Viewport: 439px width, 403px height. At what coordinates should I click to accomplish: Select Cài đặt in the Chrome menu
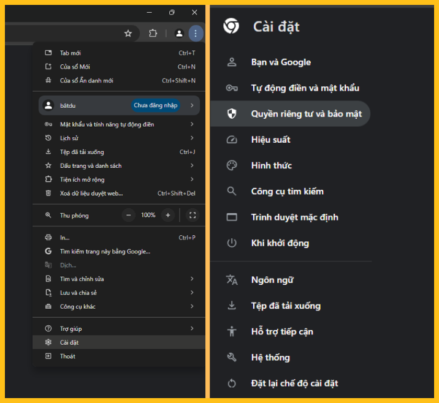69,342
